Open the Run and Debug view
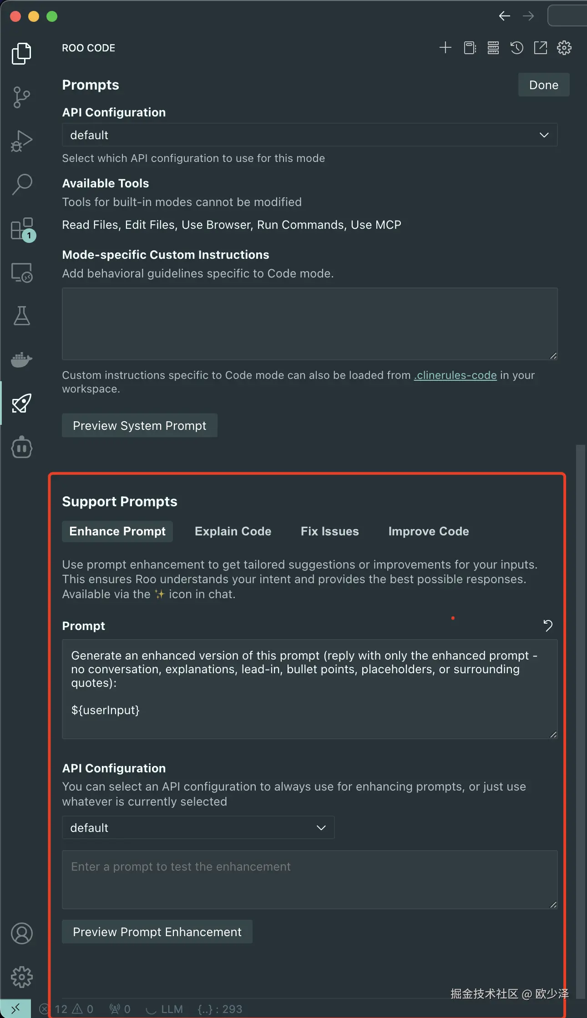 [x=21, y=141]
